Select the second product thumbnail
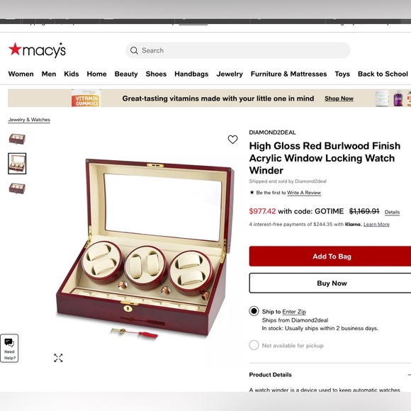The image size is (411, 411). tap(17, 164)
